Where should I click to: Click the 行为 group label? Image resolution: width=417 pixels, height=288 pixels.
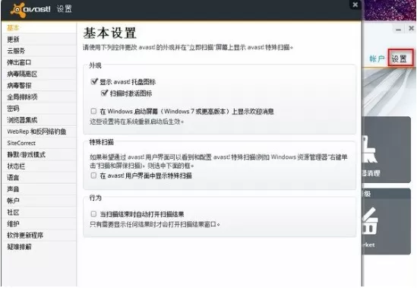[x=95, y=198]
